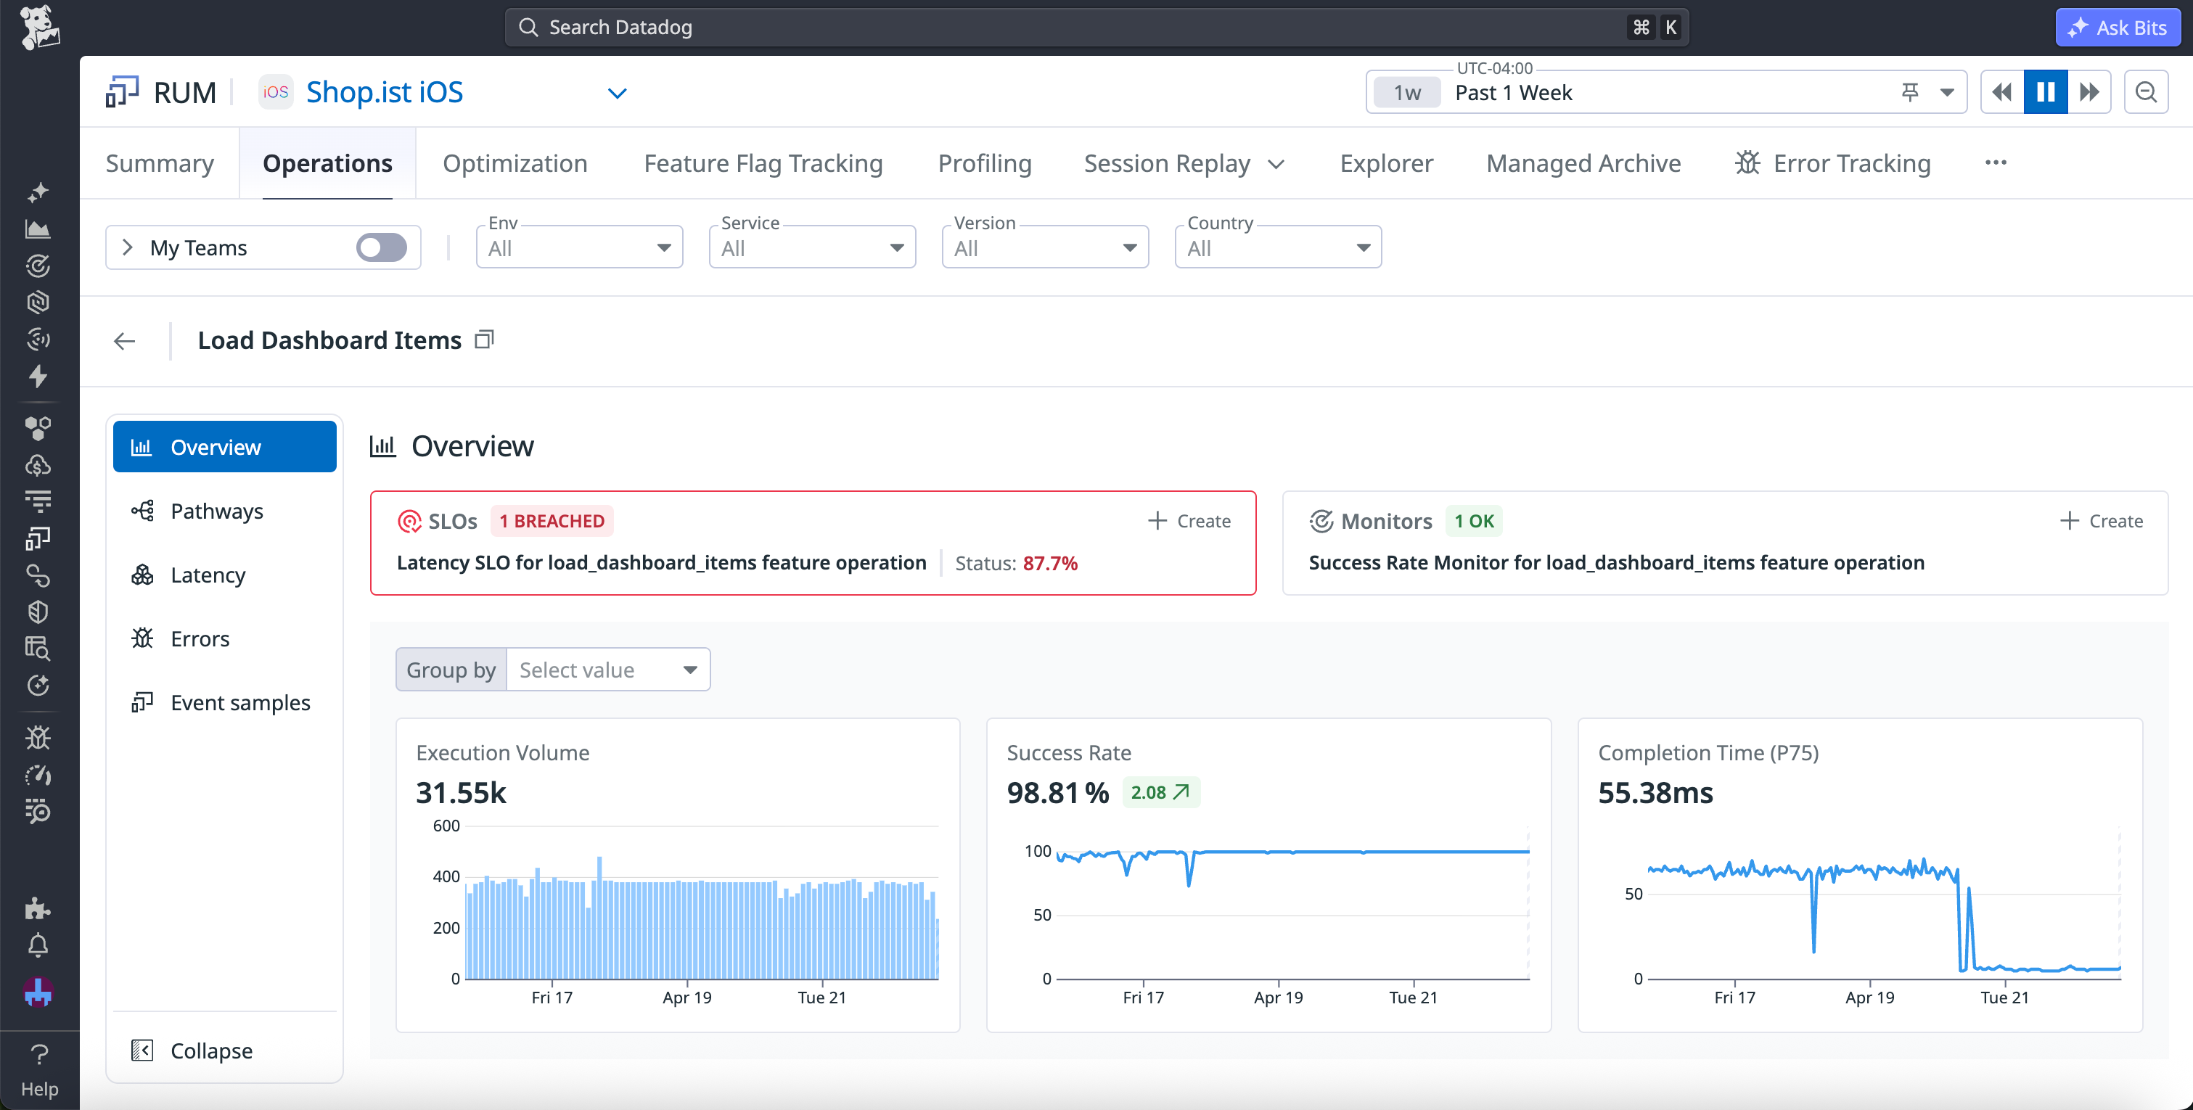Open Help at sidebar bottom
Viewport: 2193px width, 1110px height.
click(39, 1070)
